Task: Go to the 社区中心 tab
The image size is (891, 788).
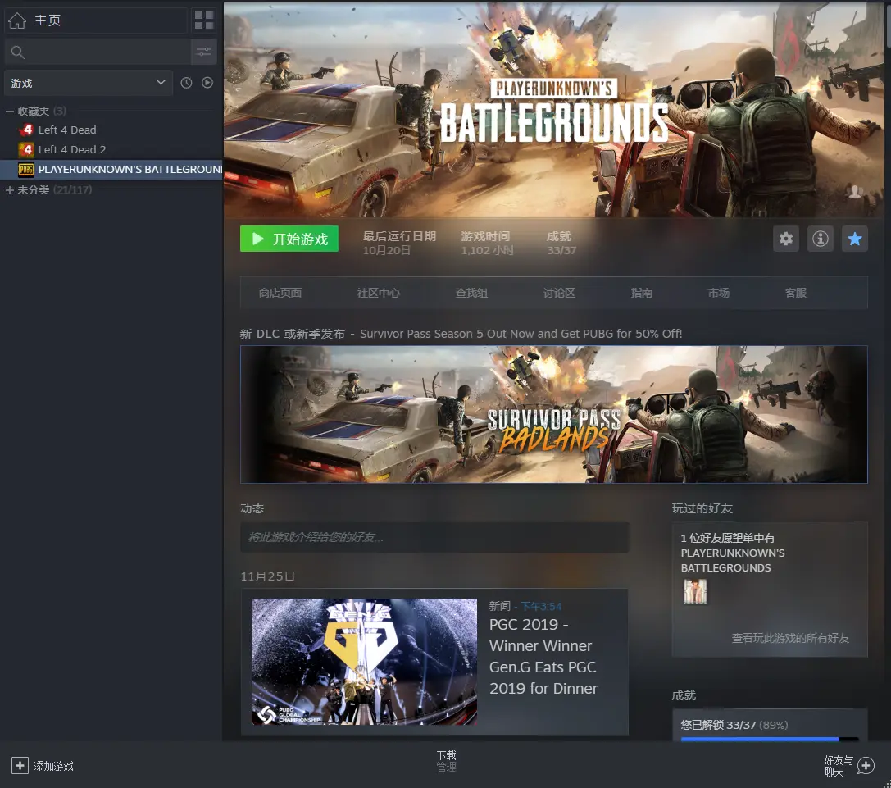Action: click(378, 293)
